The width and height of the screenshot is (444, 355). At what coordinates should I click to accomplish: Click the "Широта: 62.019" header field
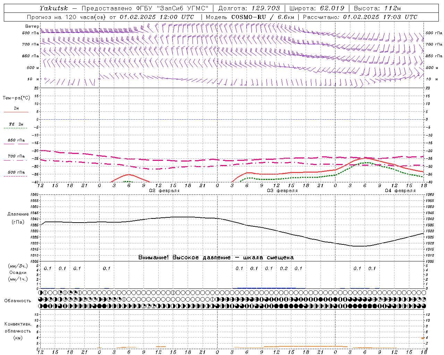[x=317, y=8]
